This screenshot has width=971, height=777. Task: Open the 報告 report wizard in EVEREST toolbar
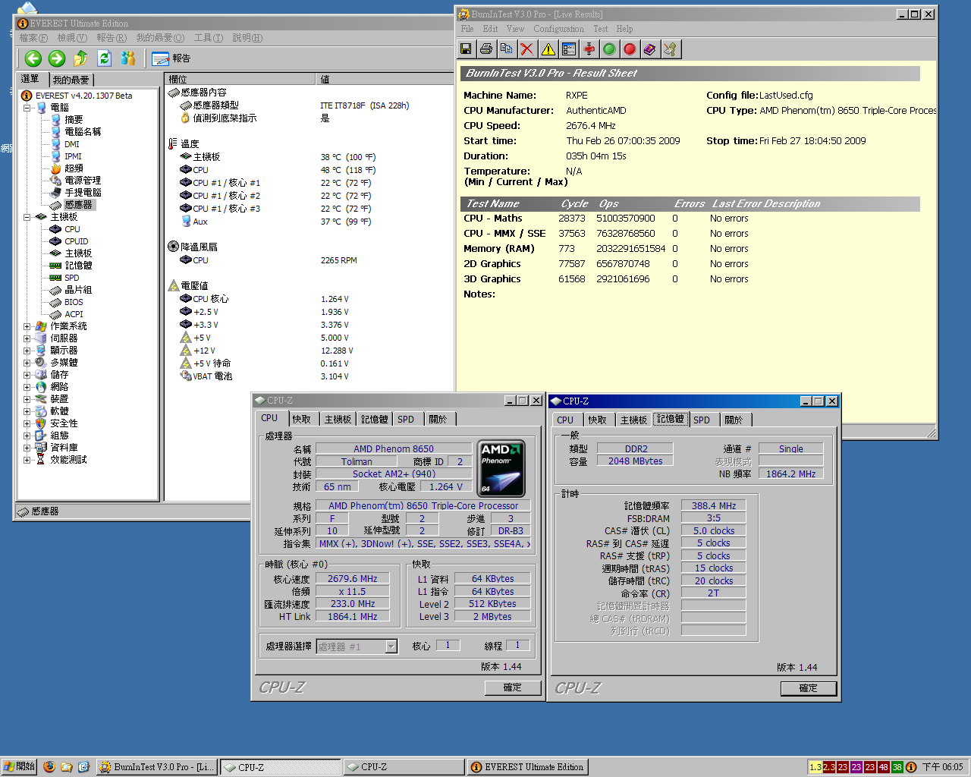point(171,58)
